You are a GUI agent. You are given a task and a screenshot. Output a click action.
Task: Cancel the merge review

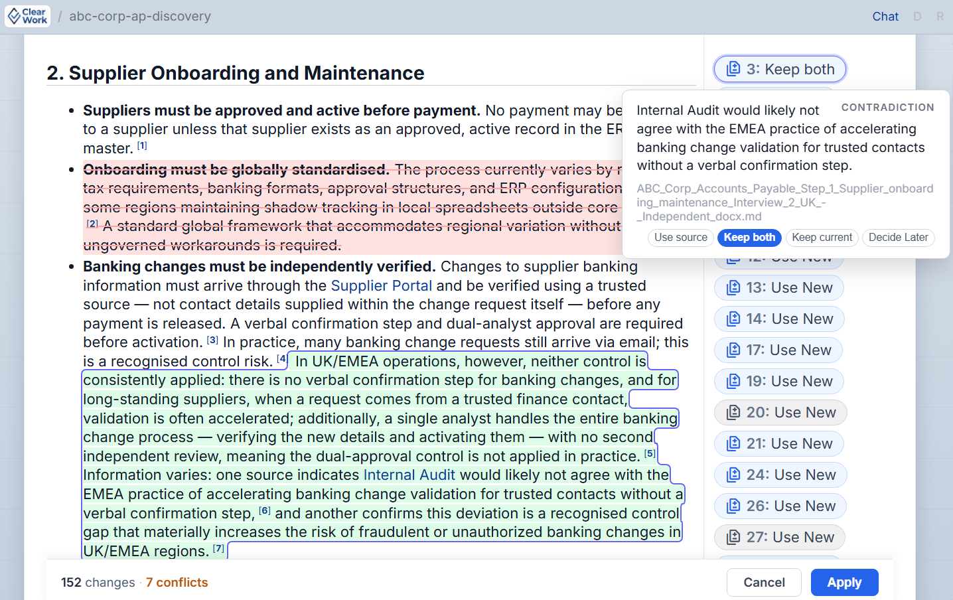click(764, 583)
